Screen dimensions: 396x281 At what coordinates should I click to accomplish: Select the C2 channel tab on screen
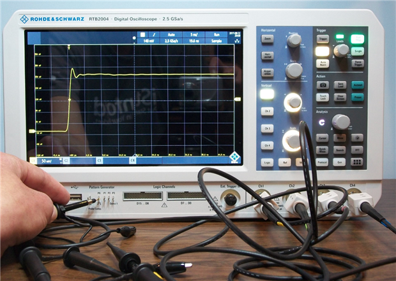66,161
